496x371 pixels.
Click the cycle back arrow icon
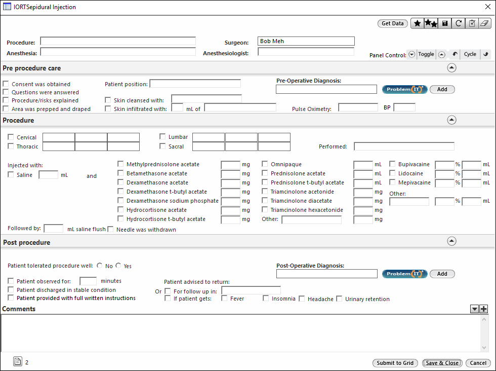coord(454,54)
